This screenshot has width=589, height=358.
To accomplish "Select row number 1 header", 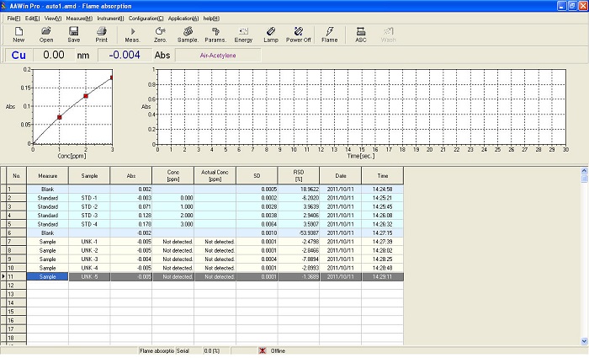I will pos(16,190).
